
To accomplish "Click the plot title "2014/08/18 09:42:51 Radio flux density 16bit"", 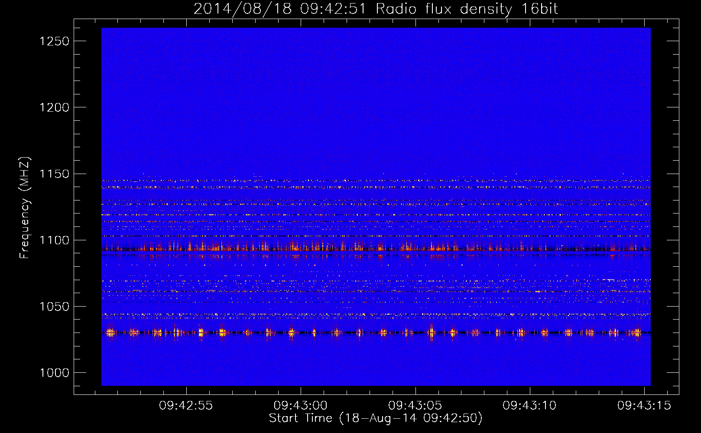I will click(376, 9).
